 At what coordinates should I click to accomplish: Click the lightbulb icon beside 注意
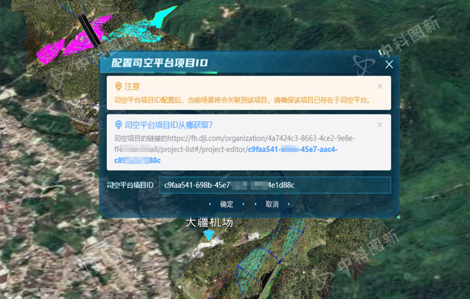pyautogui.click(x=118, y=86)
